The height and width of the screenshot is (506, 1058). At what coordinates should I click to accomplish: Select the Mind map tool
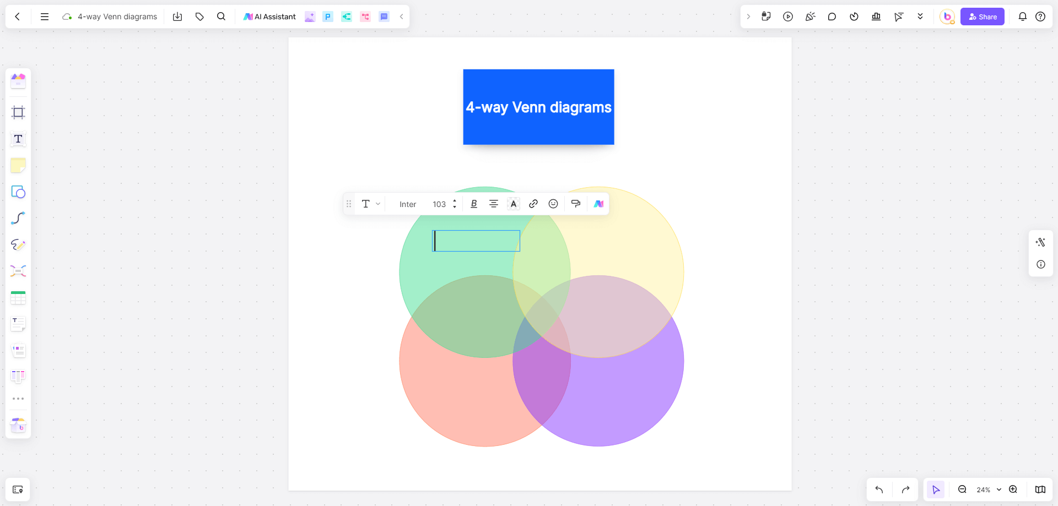[18, 271]
